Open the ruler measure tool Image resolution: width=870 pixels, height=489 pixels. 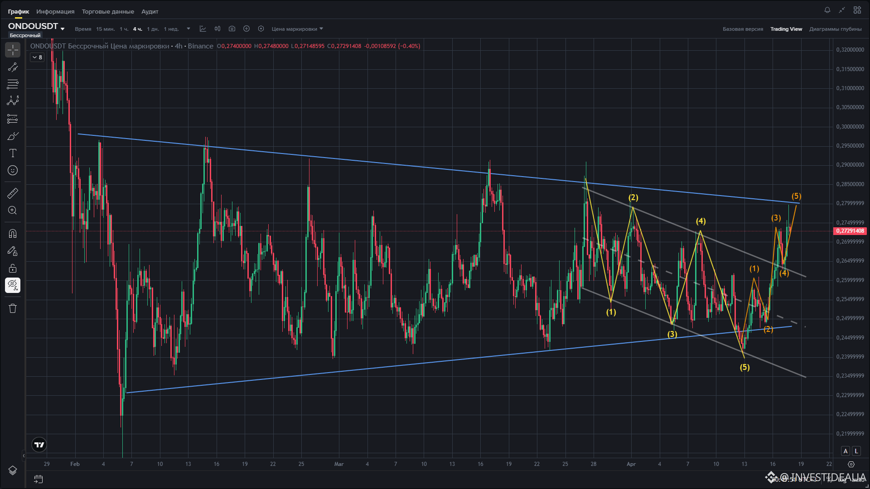[x=13, y=193]
